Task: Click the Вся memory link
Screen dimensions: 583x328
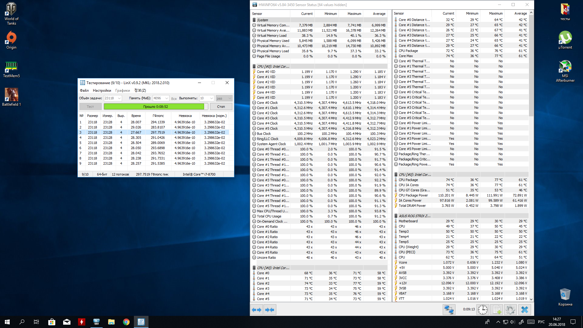Action: click(x=174, y=99)
